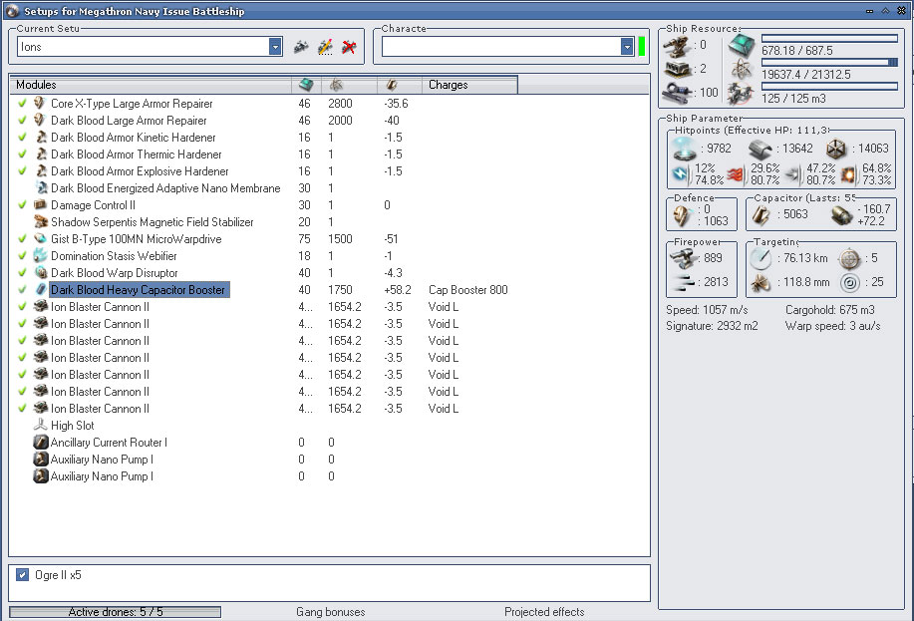Screen dimensions: 914x621
Task: Click the Core X-Type Large Armor Repairer icon
Action: tap(40, 104)
